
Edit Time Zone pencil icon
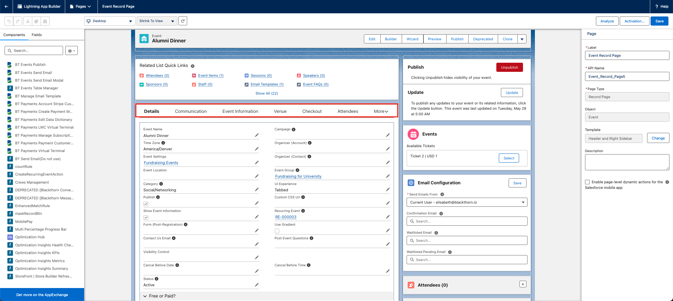[x=257, y=149]
